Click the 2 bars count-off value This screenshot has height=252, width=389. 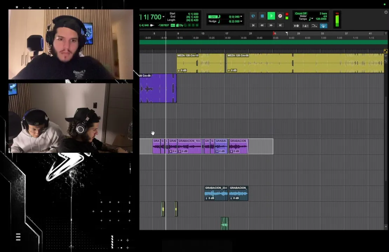pos(323,13)
